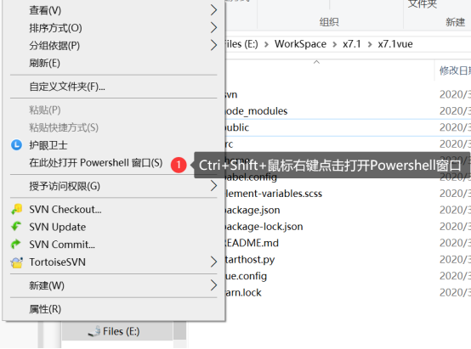Screen dimensions: 471x349
Task: Click the TortoiseSVN folder icon
Action: 16,262
